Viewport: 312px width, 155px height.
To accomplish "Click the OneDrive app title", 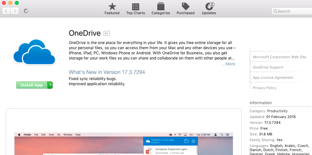I will (85, 33).
